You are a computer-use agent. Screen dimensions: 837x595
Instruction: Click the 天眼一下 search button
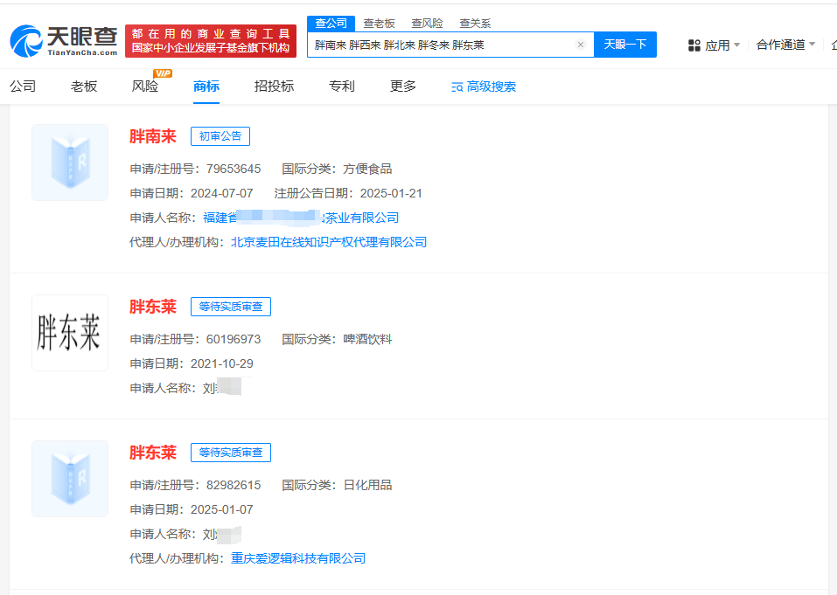pos(625,45)
